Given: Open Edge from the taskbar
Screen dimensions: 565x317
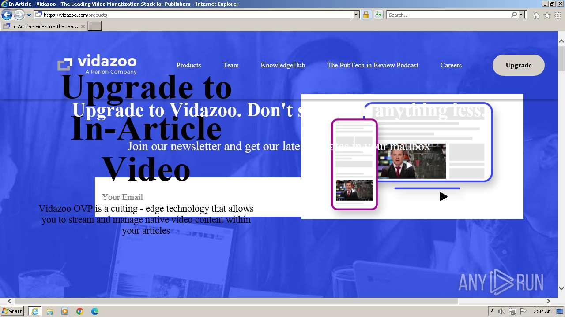Looking at the screenshot, I should [x=95, y=311].
